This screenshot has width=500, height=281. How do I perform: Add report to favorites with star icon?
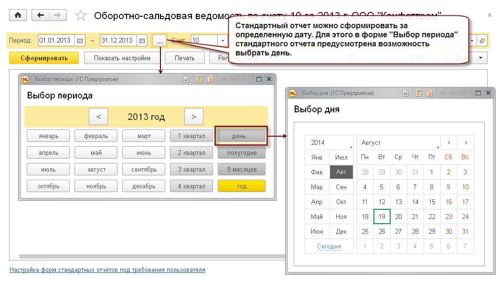click(x=81, y=16)
